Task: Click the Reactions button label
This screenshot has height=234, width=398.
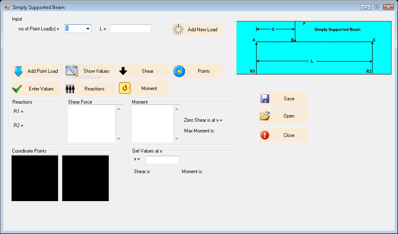Action: tap(94, 89)
